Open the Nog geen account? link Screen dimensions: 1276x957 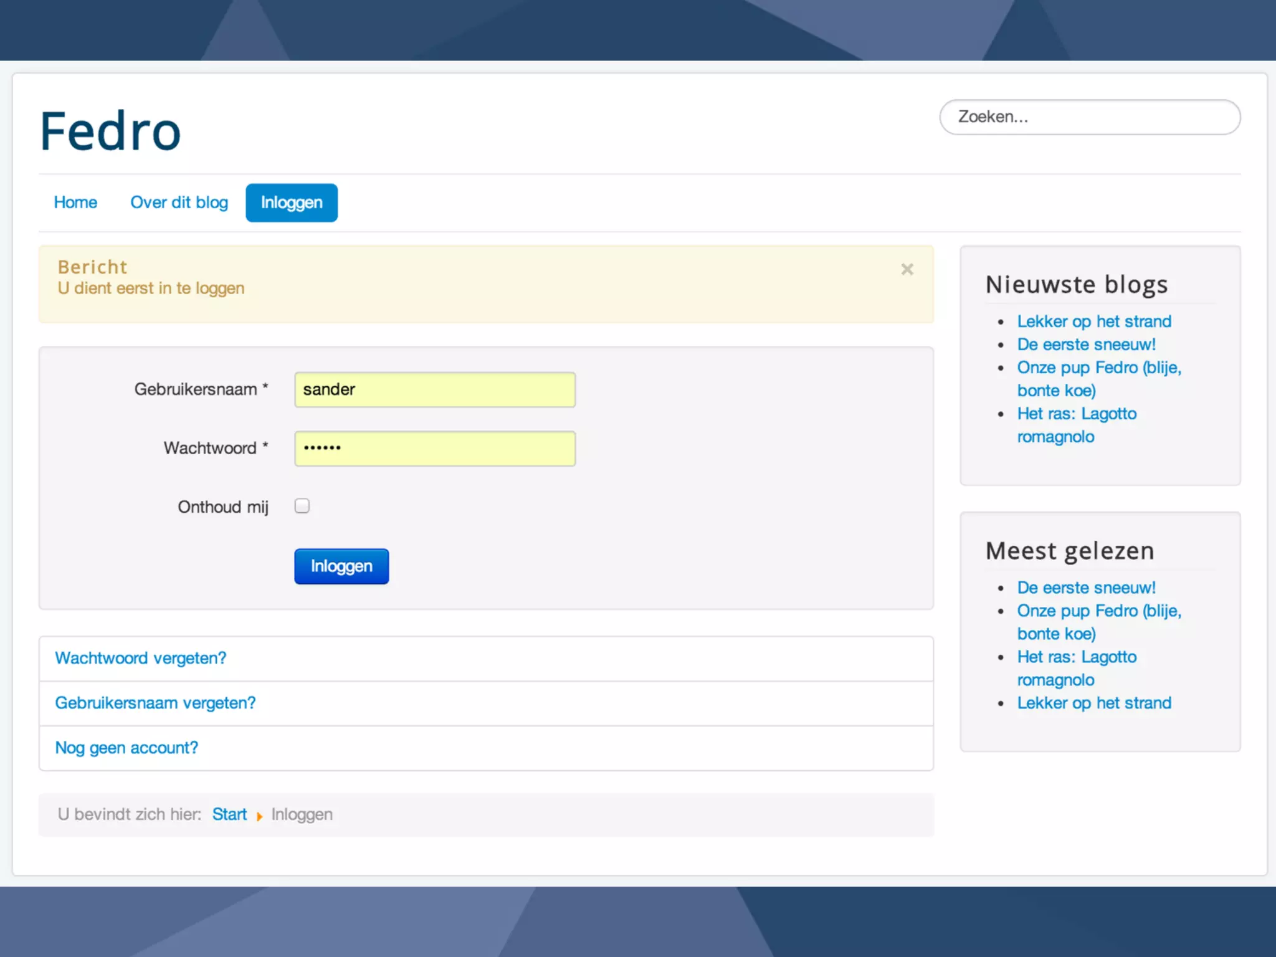pos(126,748)
